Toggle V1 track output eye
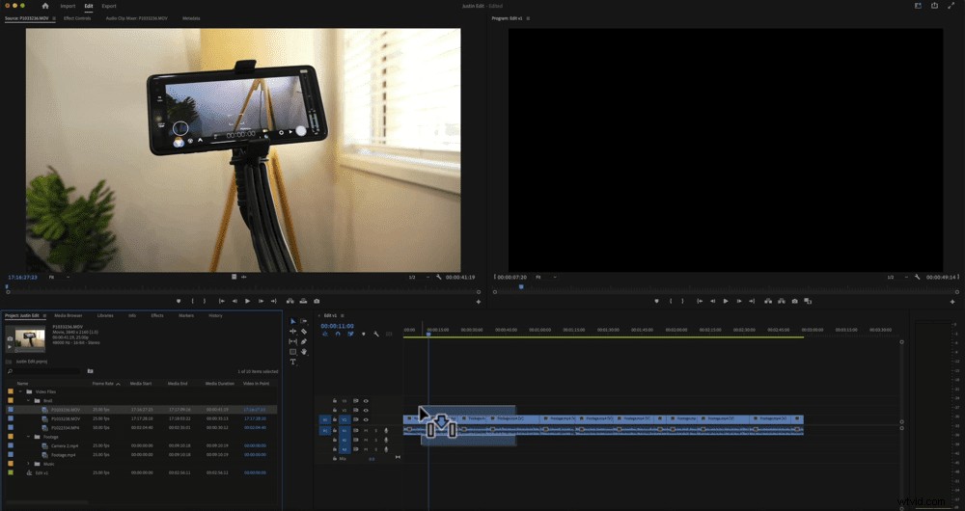Screen dimensions: 965x511 pos(366,420)
